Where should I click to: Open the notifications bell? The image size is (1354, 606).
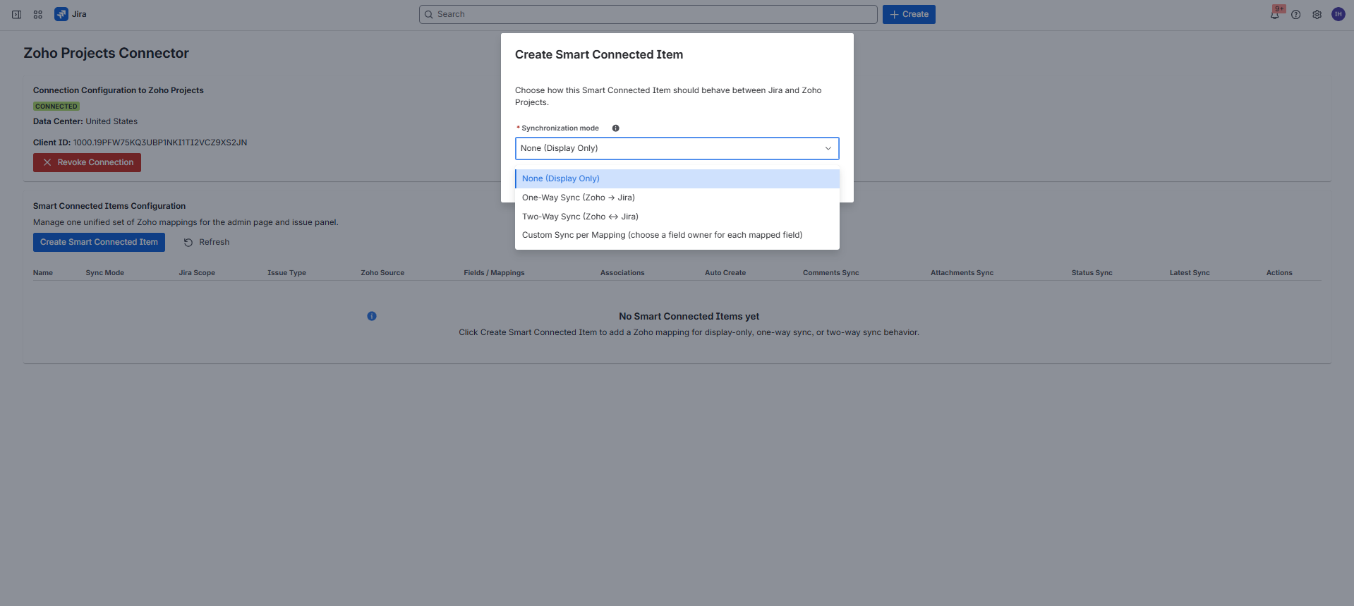pos(1275,14)
